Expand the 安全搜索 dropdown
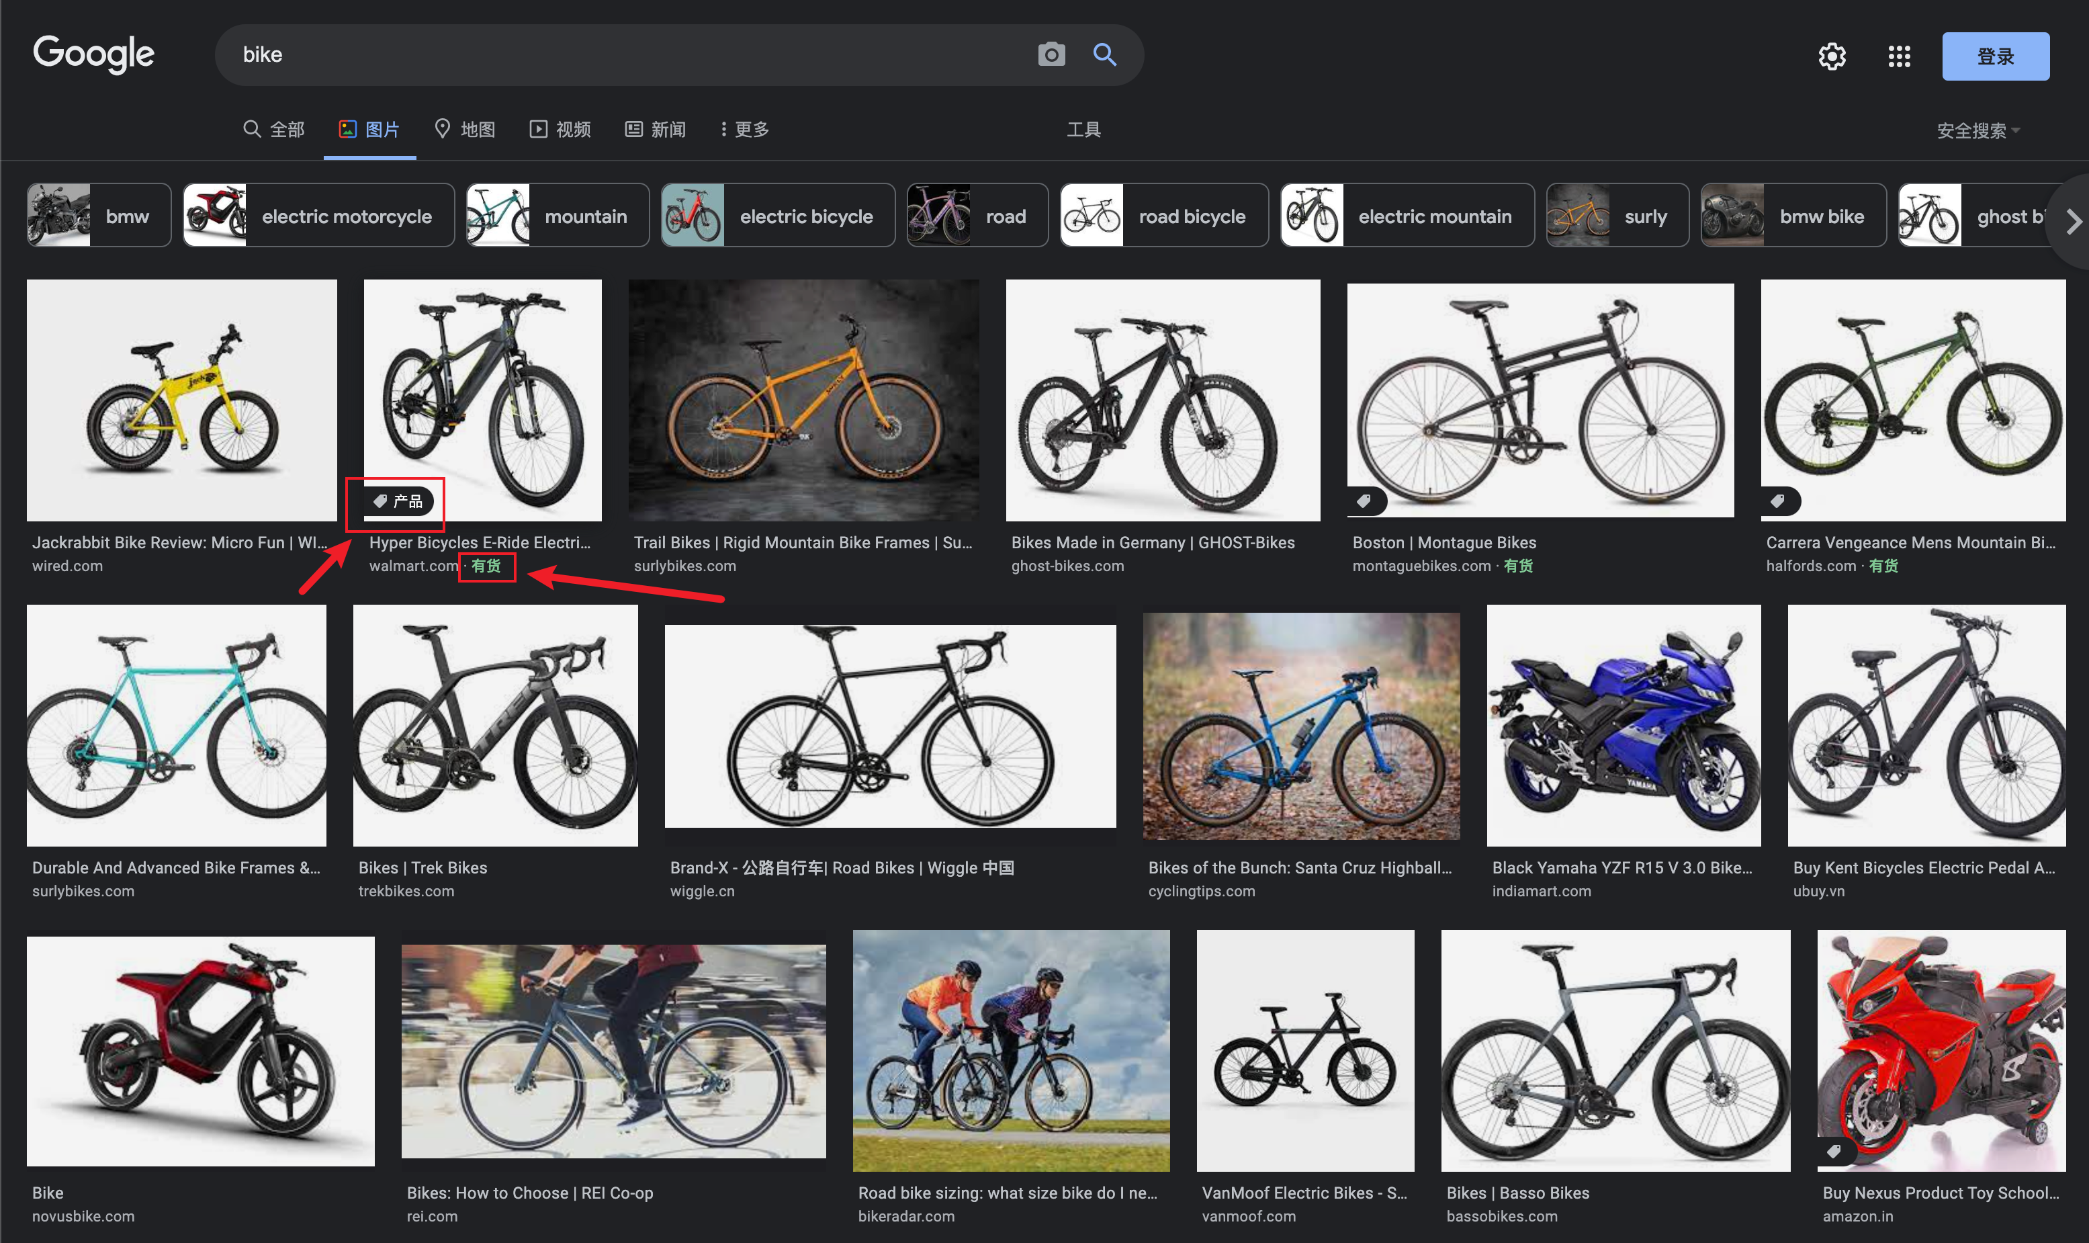The height and width of the screenshot is (1243, 2089). click(1977, 130)
